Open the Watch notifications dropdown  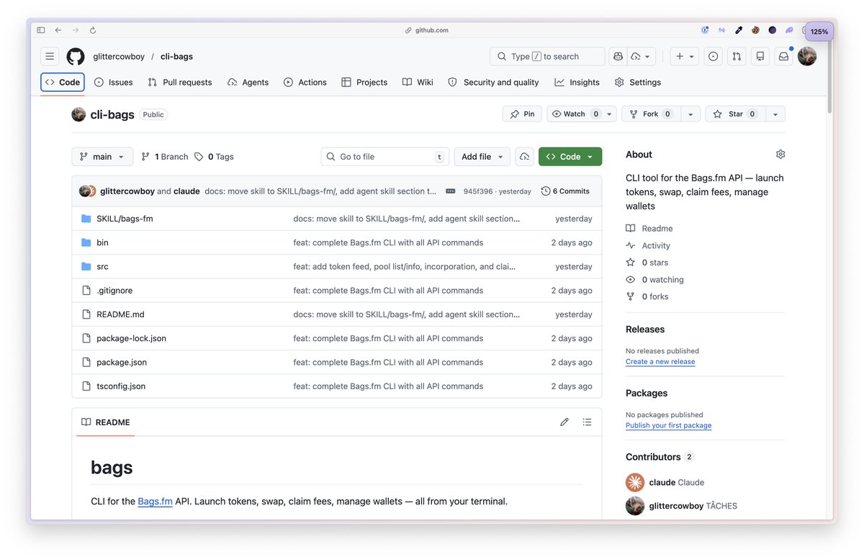click(582, 114)
